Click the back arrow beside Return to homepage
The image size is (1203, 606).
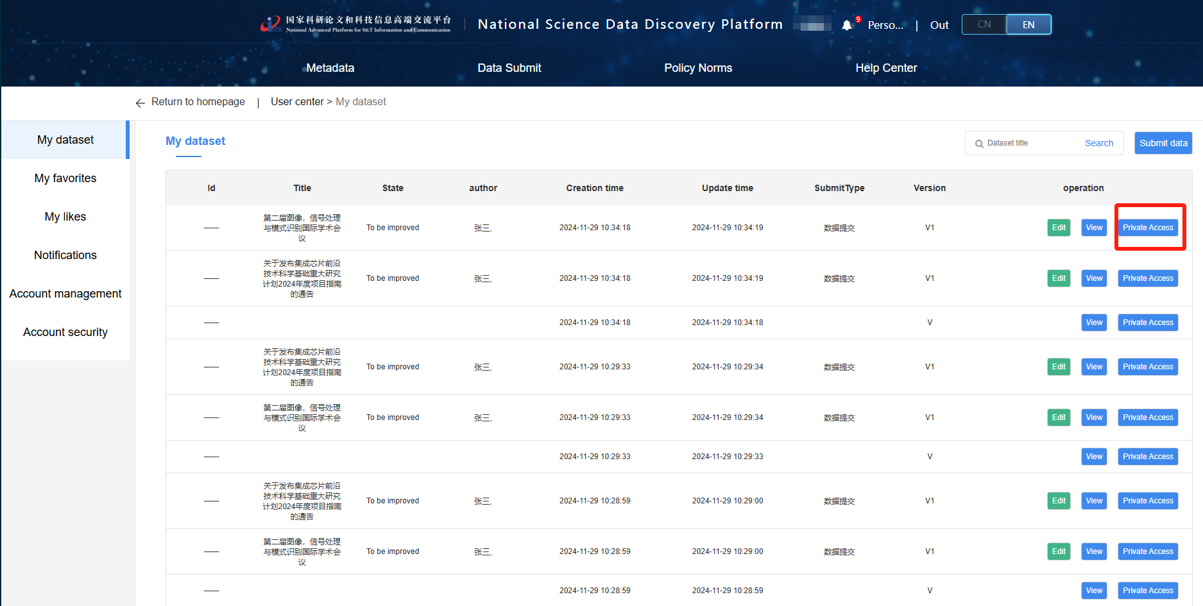pyautogui.click(x=140, y=103)
